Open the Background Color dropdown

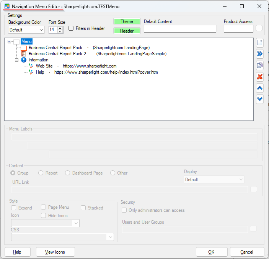click(x=26, y=30)
